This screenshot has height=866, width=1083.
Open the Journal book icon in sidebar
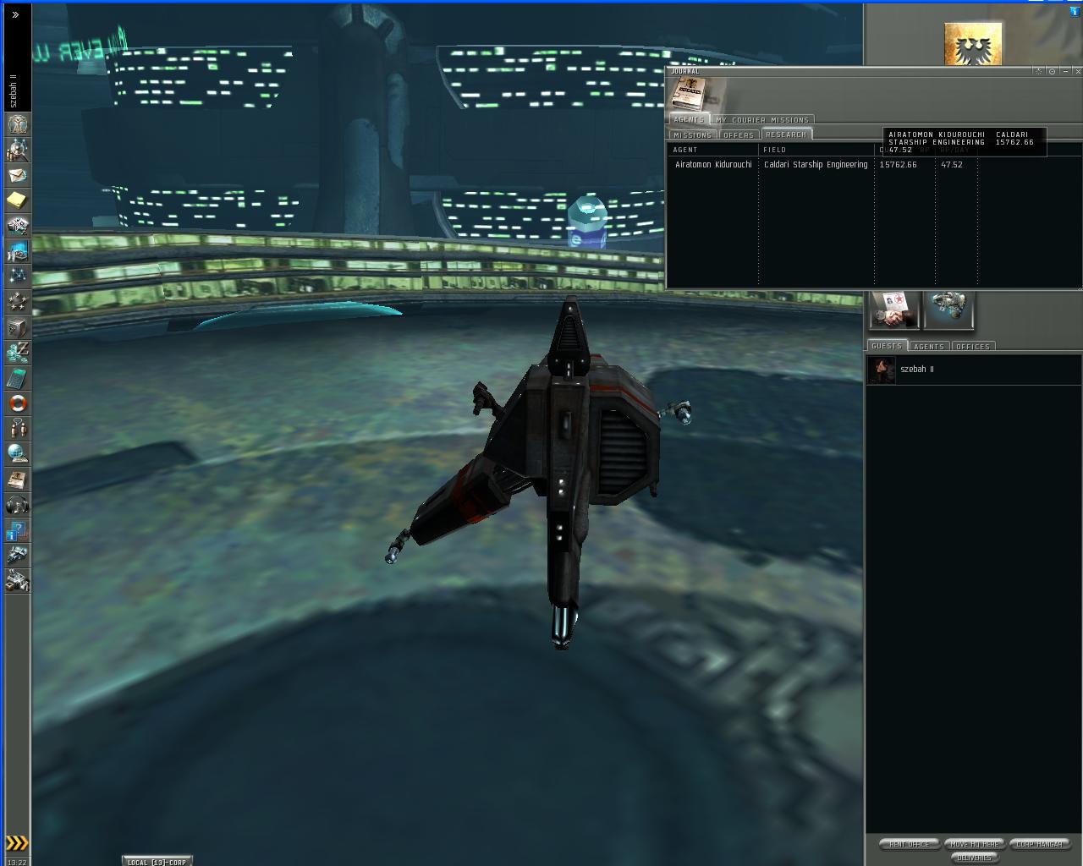click(17, 480)
